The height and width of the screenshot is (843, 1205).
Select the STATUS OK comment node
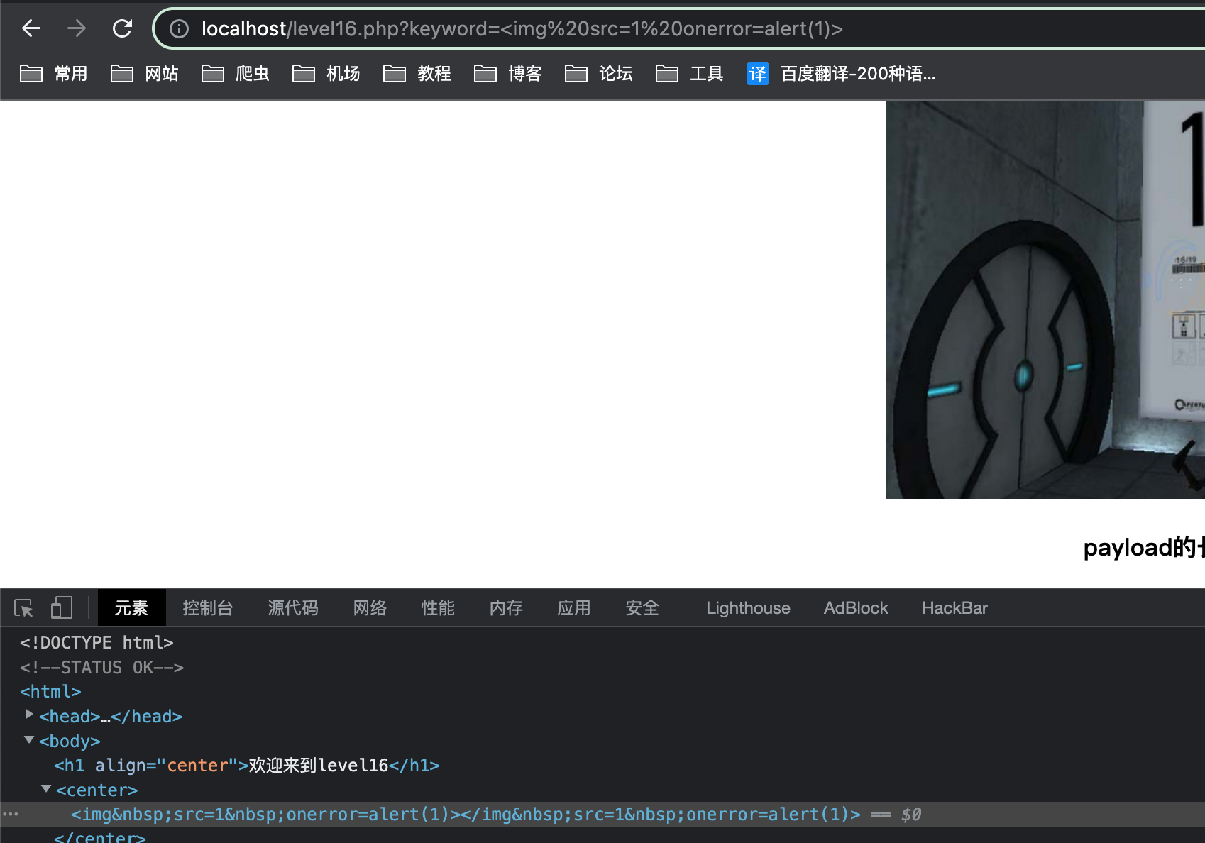coord(101,668)
